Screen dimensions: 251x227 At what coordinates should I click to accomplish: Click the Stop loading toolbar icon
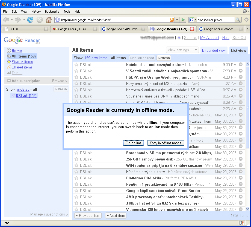tap(39, 20)
